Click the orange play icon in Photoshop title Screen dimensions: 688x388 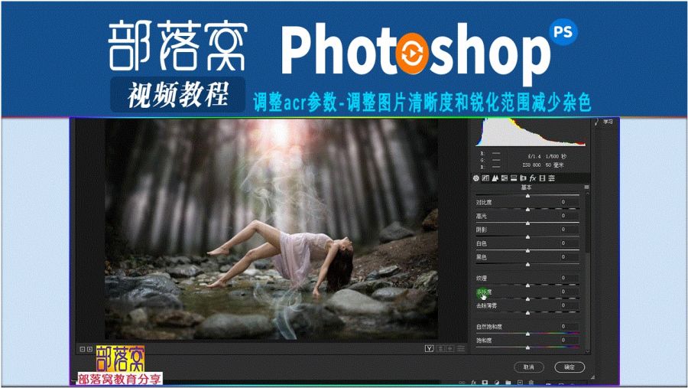(x=411, y=53)
